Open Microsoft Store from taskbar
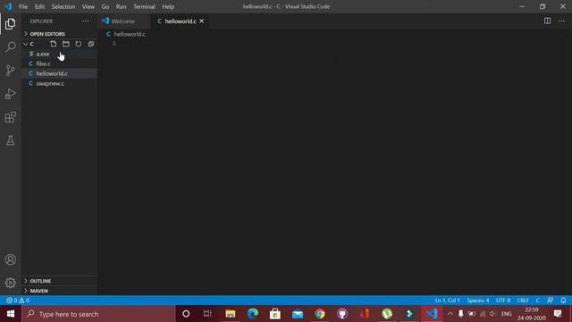This screenshot has height=322, width=572. pos(275,314)
